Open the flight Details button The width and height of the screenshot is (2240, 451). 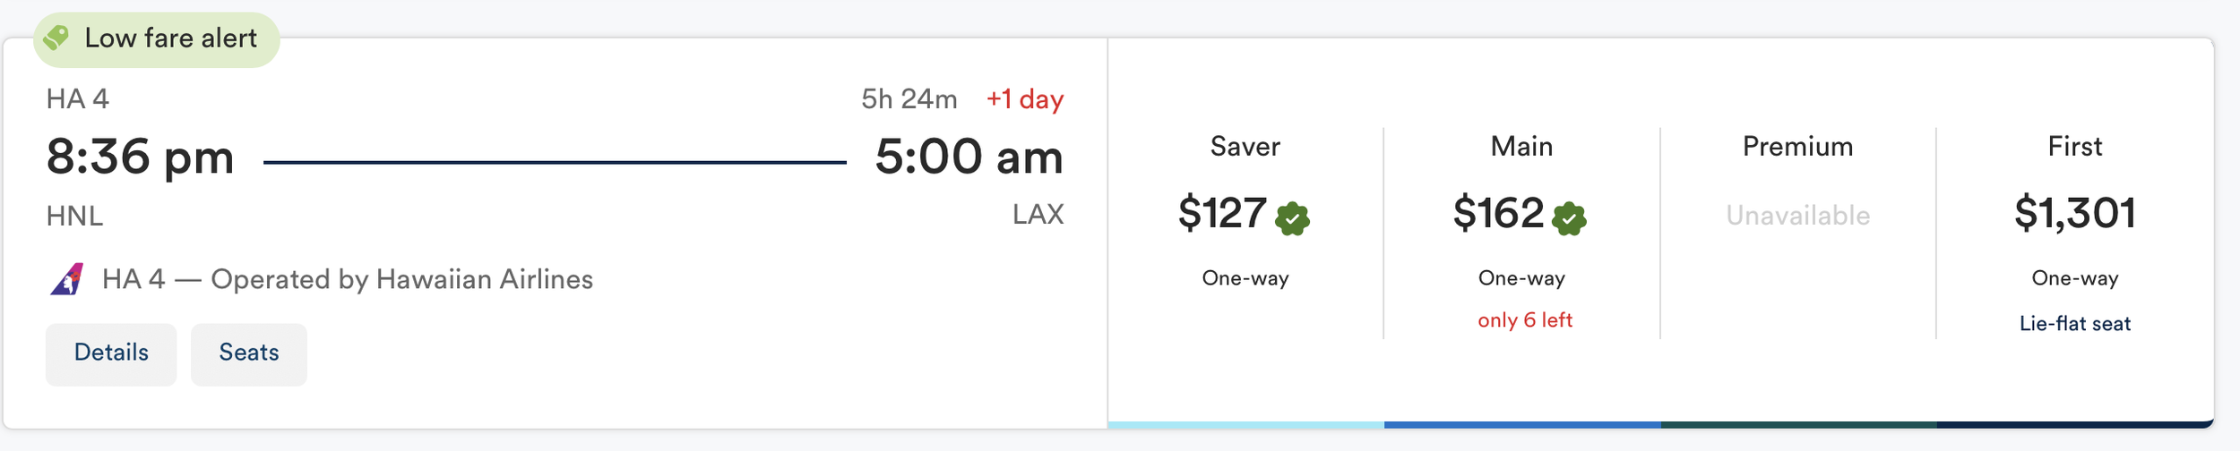tap(111, 354)
